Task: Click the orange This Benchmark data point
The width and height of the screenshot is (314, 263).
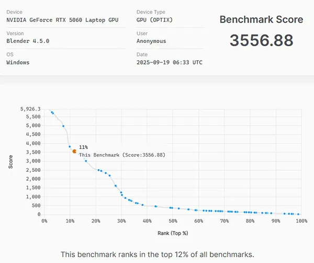Action: pos(74,151)
